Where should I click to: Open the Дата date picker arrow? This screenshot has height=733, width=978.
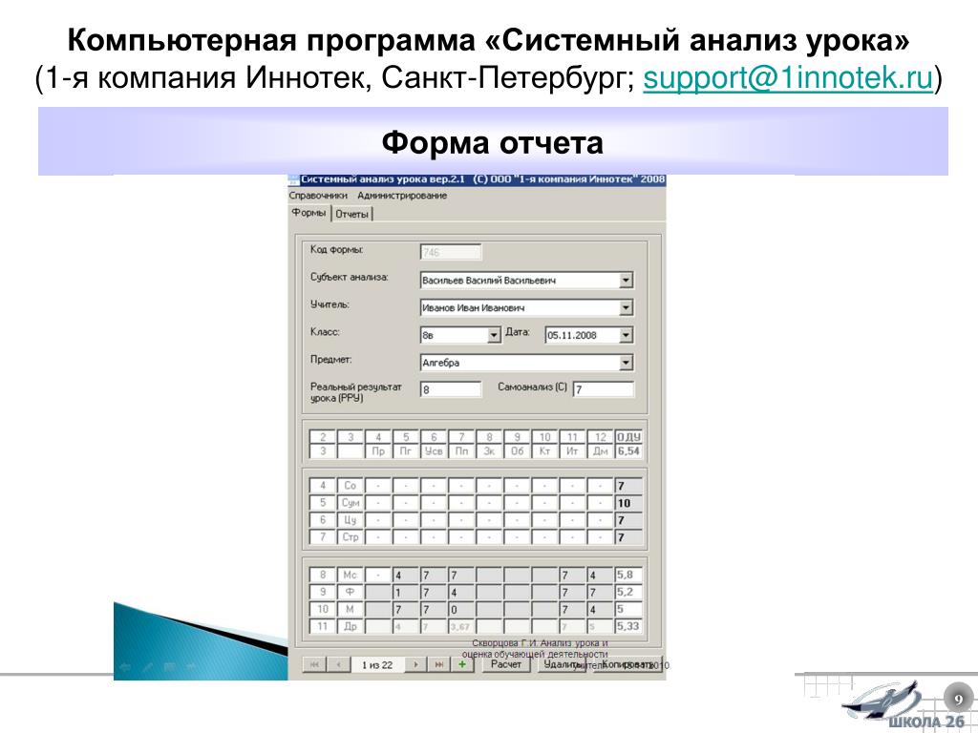pos(626,335)
